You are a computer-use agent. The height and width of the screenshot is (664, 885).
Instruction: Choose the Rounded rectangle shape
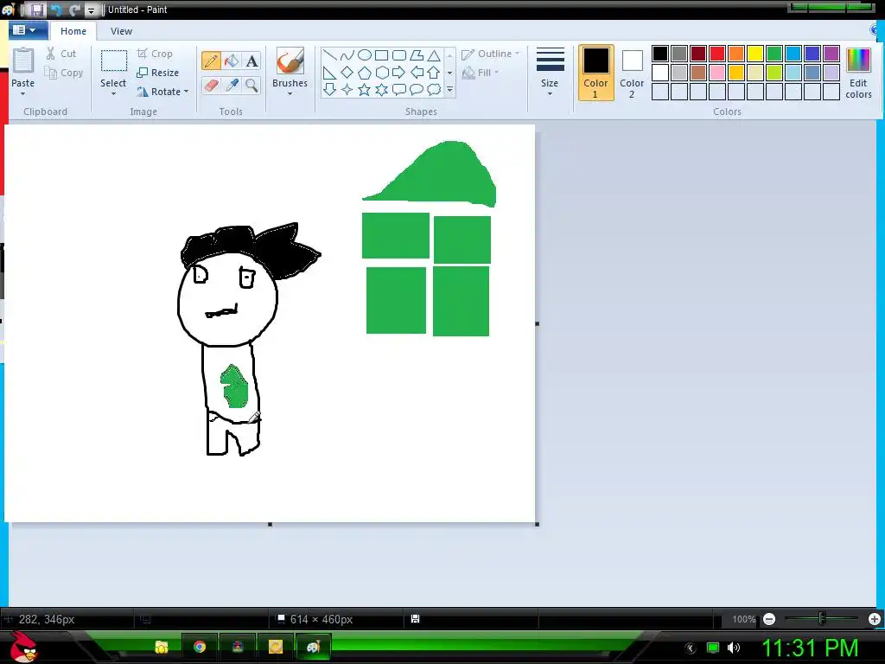[399, 55]
